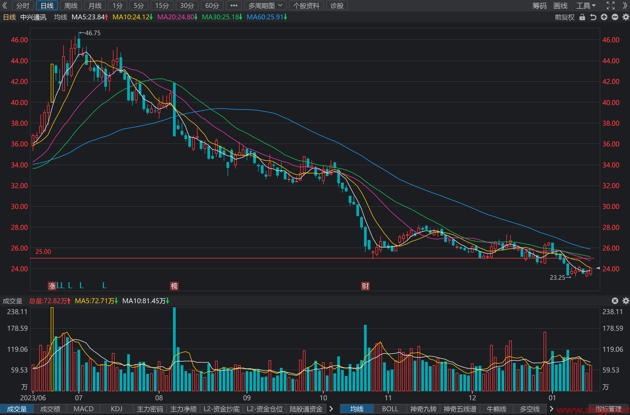Open main chart settings gear icon

click(x=626, y=17)
